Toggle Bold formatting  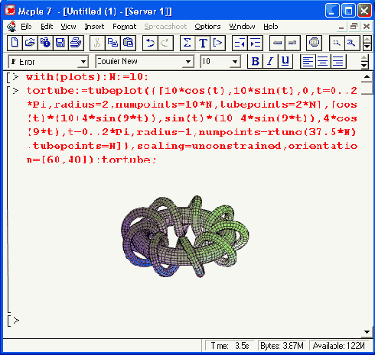pyautogui.click(x=255, y=61)
